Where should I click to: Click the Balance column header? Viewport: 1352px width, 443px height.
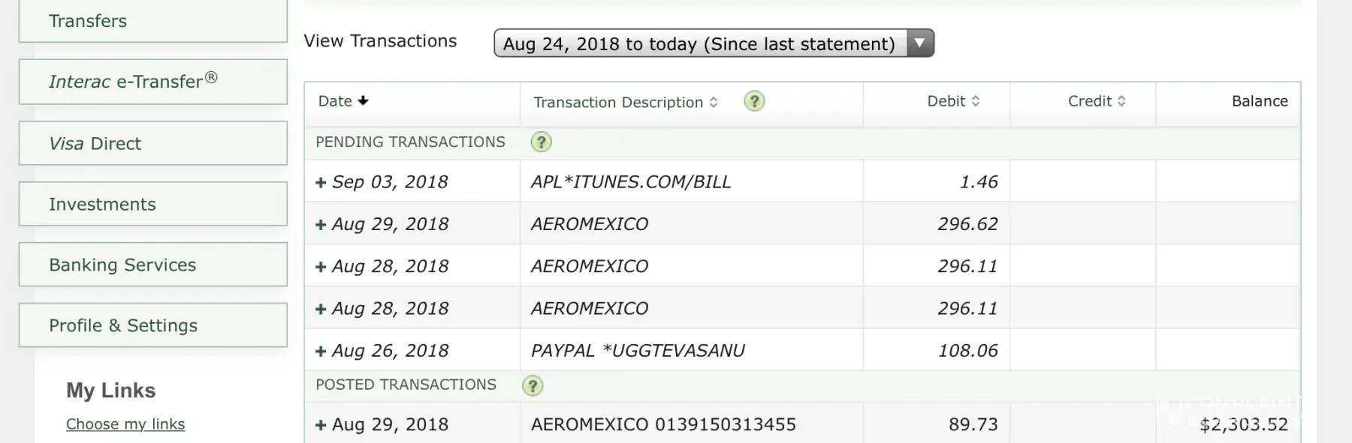click(x=1259, y=101)
